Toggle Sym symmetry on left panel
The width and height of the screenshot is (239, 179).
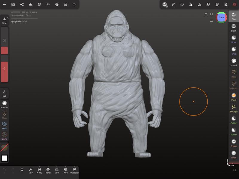(x=4, y=21)
